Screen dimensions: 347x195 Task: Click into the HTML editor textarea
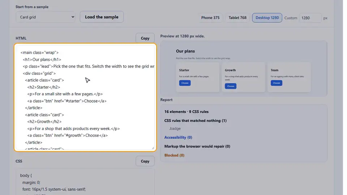pos(85,97)
